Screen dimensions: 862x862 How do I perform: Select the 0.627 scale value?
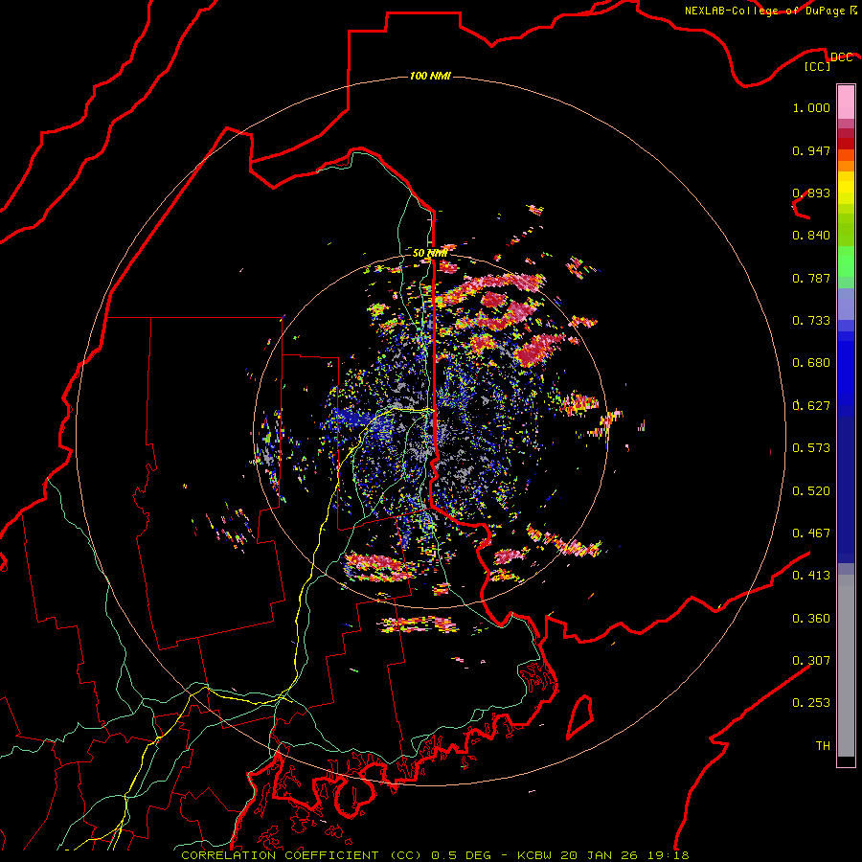811,406
